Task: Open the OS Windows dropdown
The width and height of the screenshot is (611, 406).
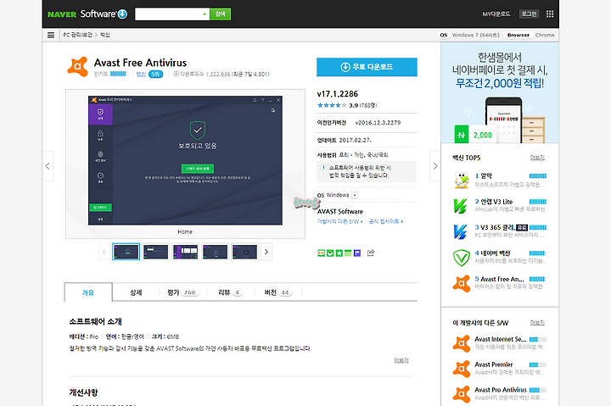Action: pos(355,196)
